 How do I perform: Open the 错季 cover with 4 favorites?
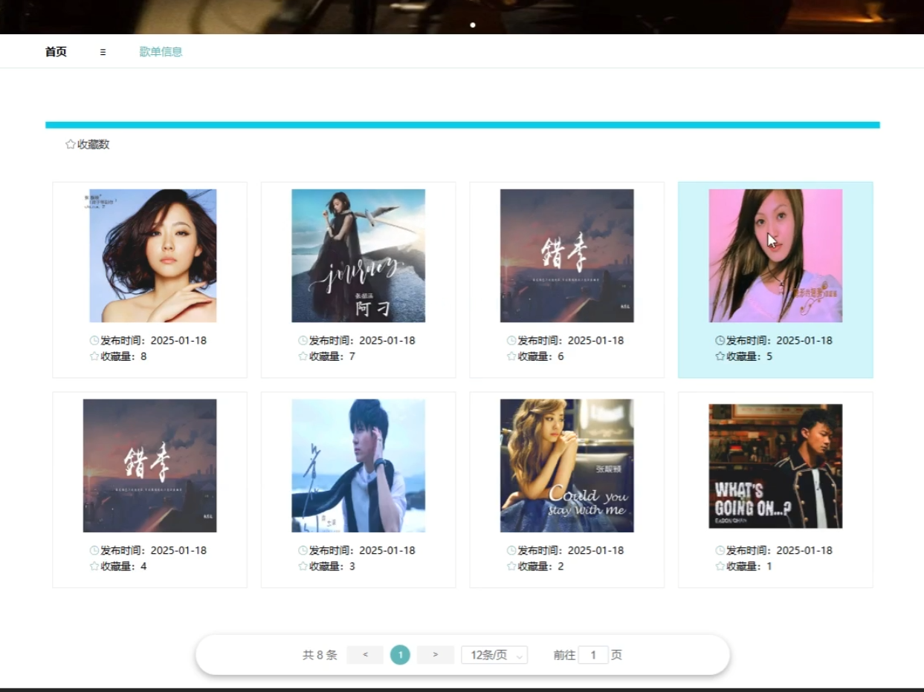(149, 466)
